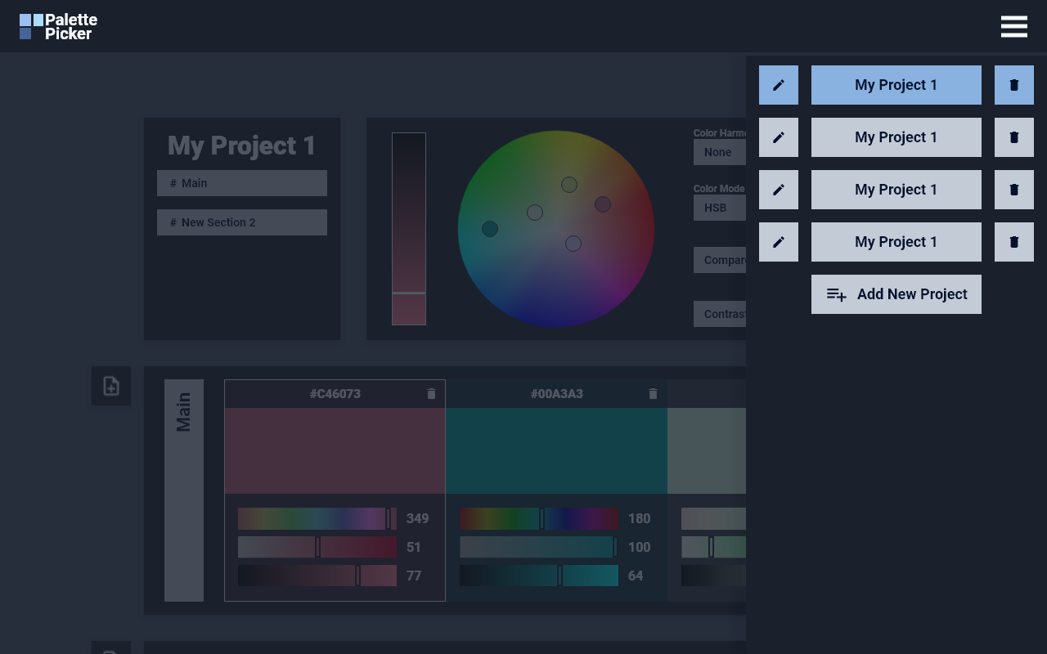Select the purple color handle on the color wheel
This screenshot has width=1047, height=654.
point(603,204)
